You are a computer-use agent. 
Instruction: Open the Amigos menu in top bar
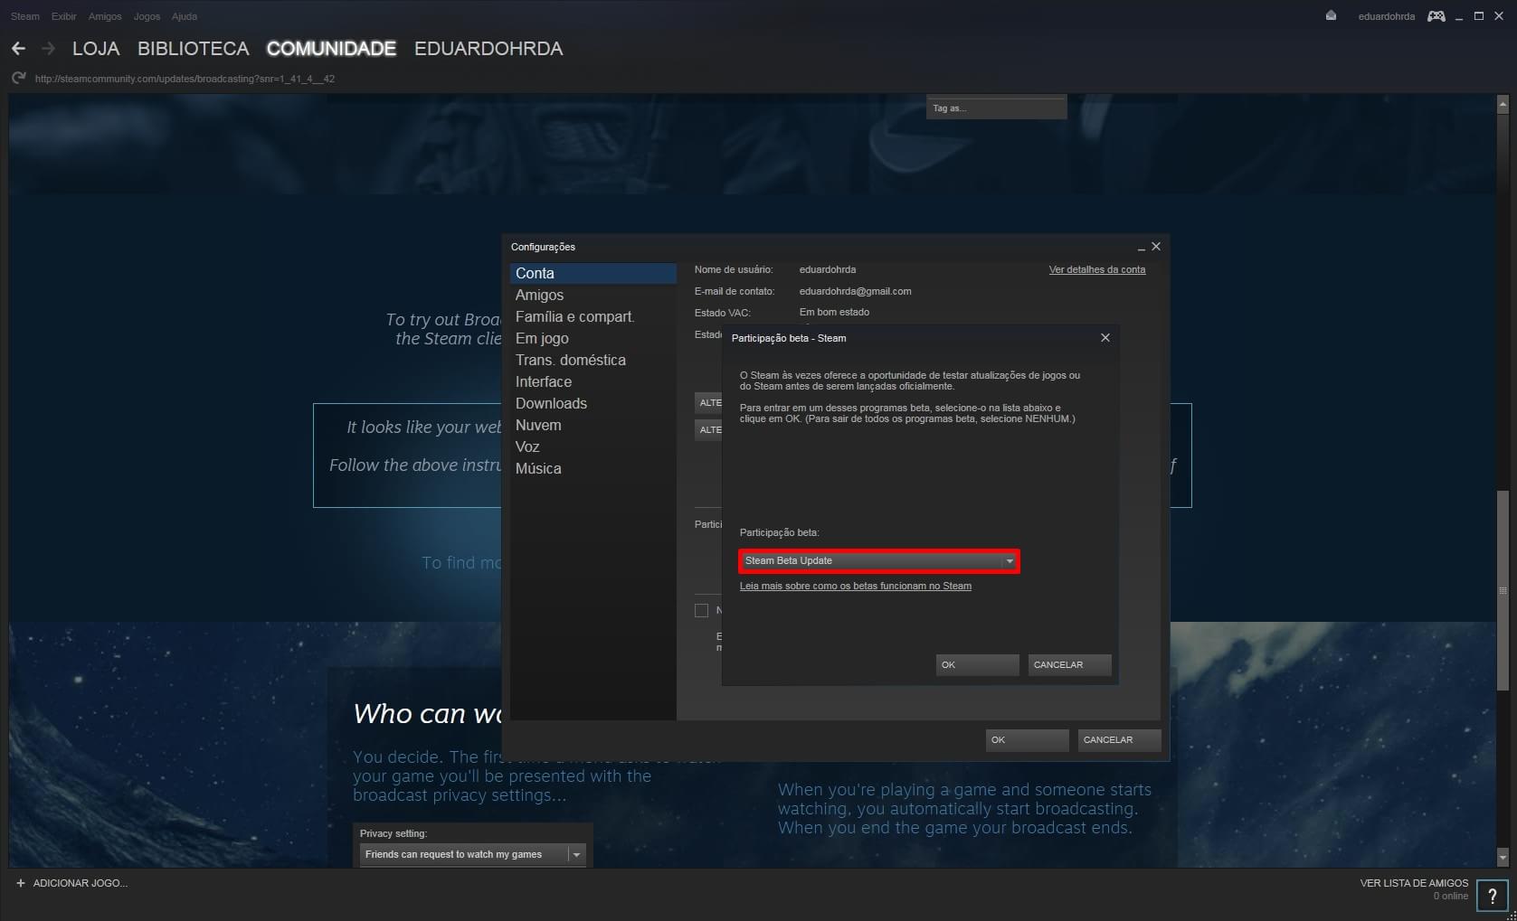(105, 16)
